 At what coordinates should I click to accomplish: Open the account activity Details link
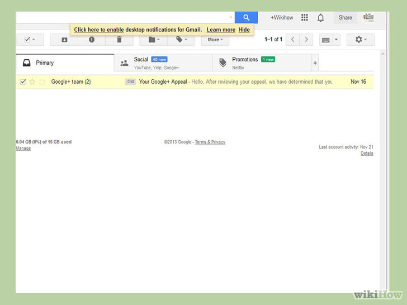coord(367,153)
